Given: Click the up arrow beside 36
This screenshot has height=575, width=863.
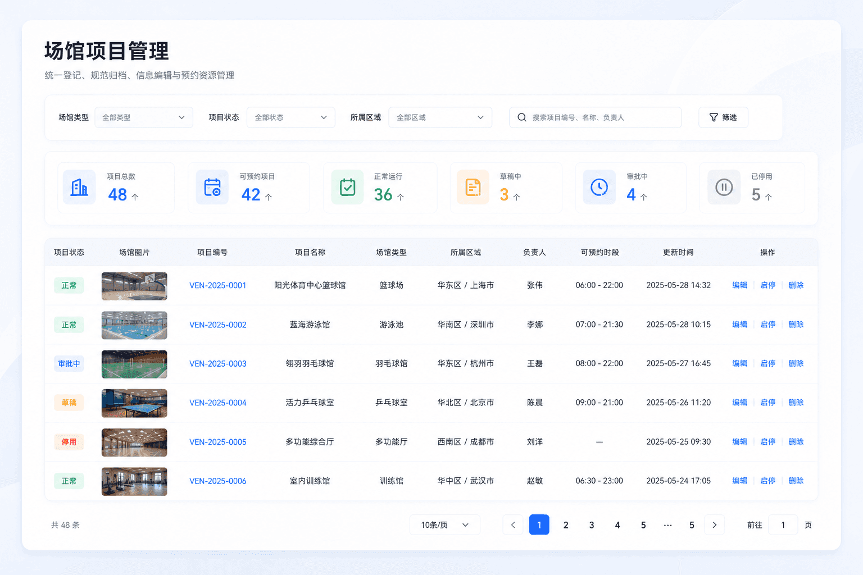Looking at the screenshot, I should 401,197.
